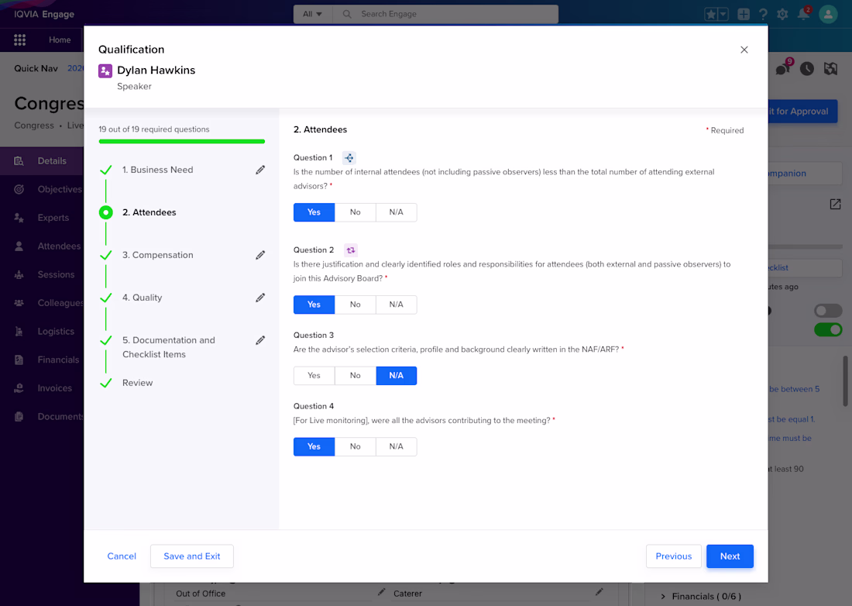Click the right panel vertical scrollbar

(x=846, y=380)
